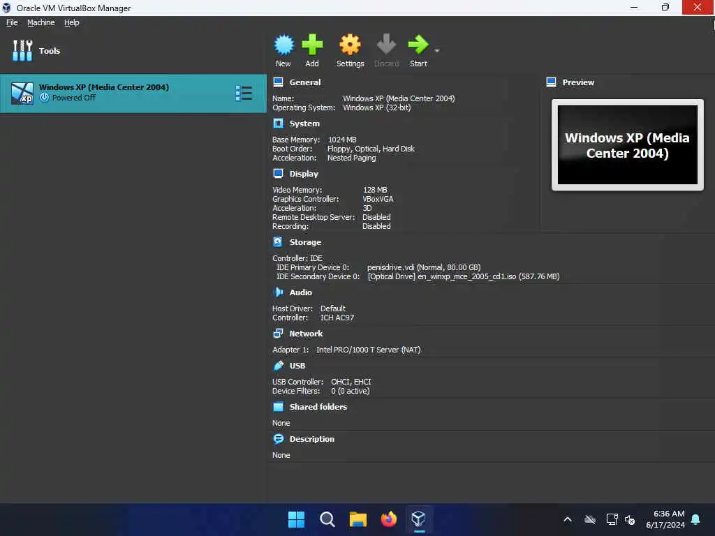
Task: Click the Shared folders section folder icon
Action: [278, 406]
